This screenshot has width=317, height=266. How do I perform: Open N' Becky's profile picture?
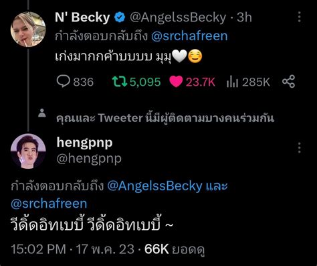pyautogui.click(x=28, y=29)
